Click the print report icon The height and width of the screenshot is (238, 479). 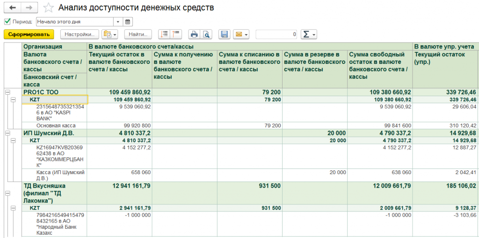pos(194,34)
